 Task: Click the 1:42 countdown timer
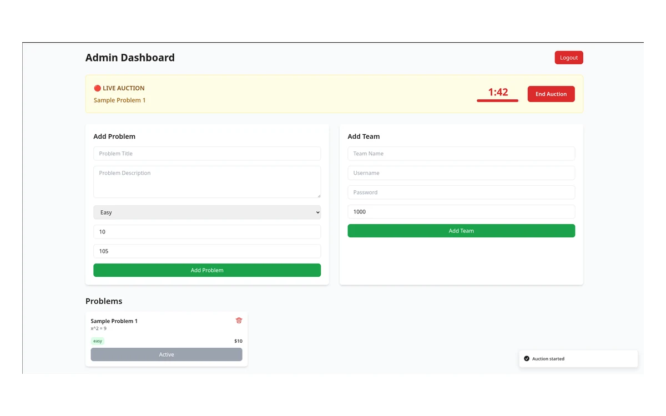(498, 92)
